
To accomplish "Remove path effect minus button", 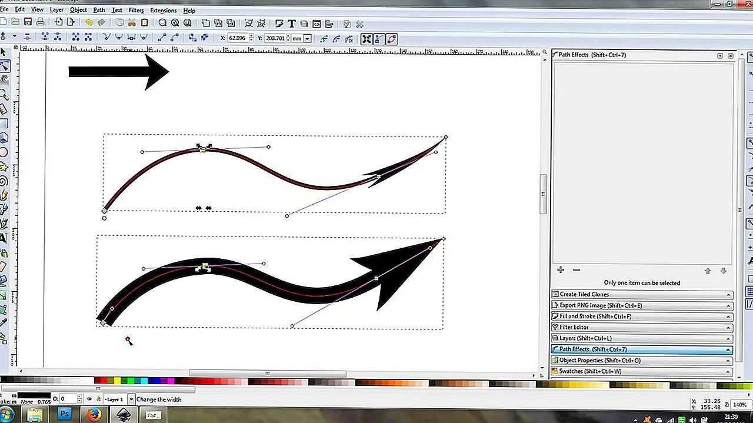I will coord(576,270).
